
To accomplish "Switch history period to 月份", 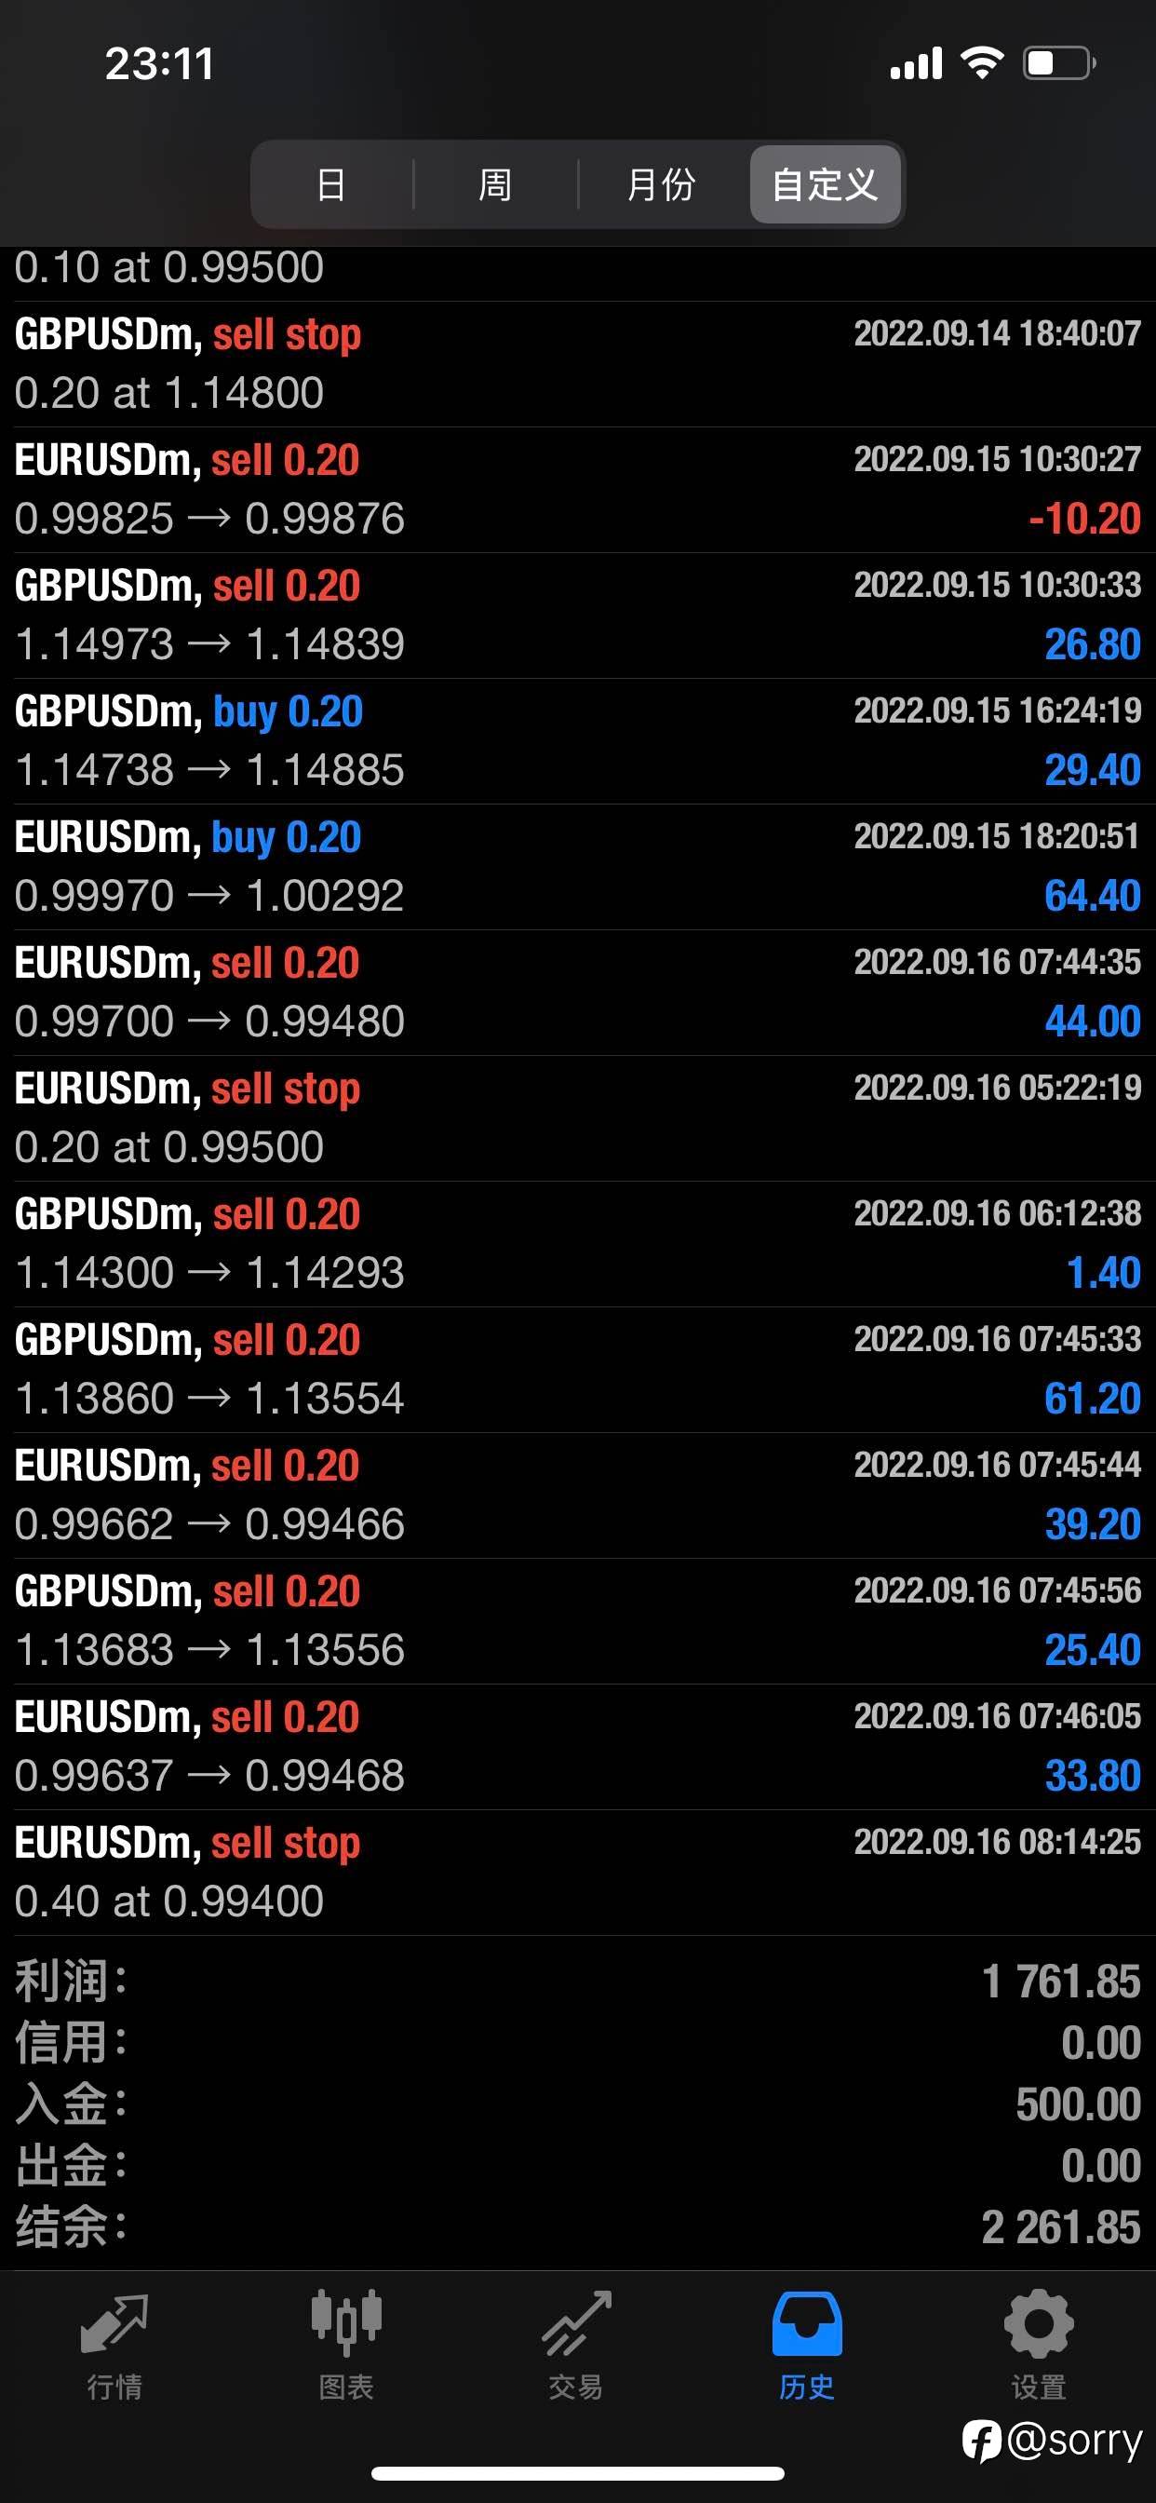I will click(x=662, y=183).
